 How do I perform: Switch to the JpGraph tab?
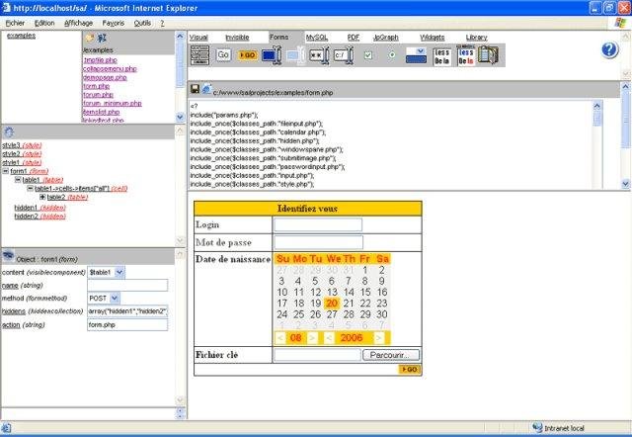[x=386, y=38]
